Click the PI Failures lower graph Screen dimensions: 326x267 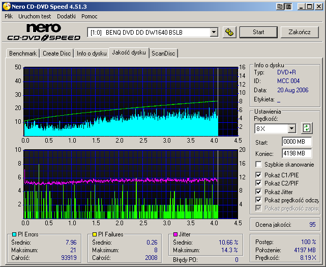pos(131,184)
